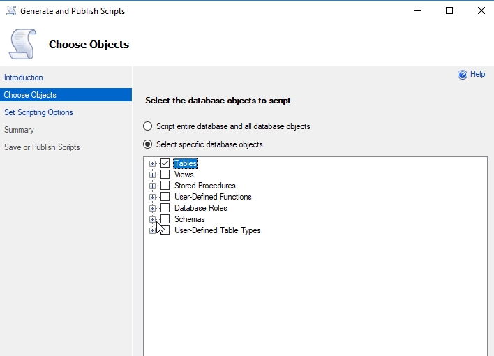Uncheck the Tables checkbox
The width and height of the screenshot is (494, 356).
165,163
